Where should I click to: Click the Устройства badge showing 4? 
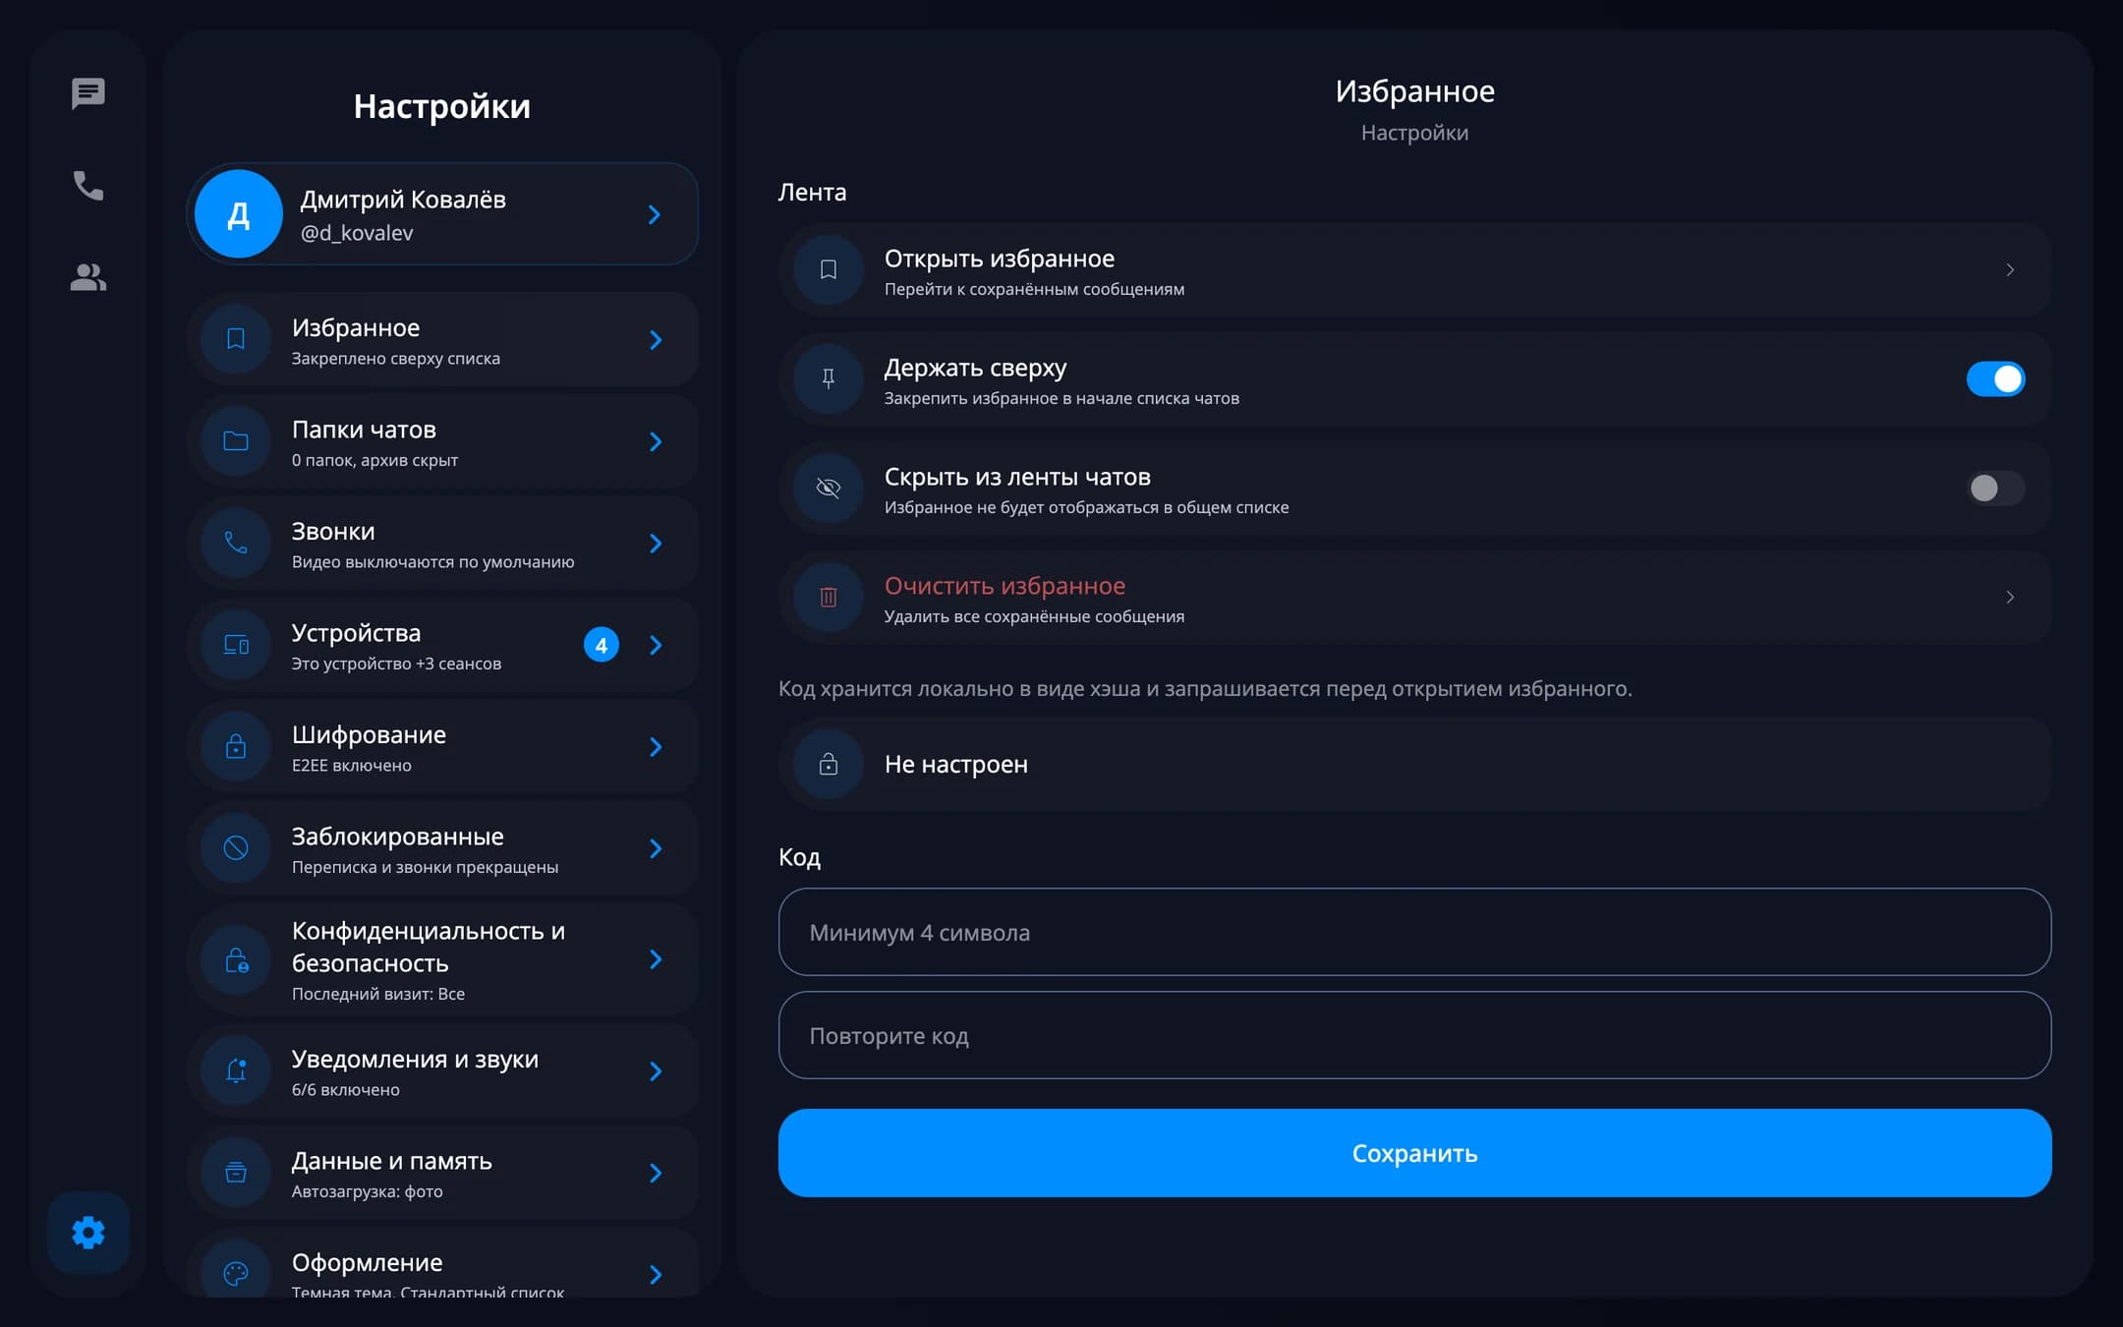602,645
